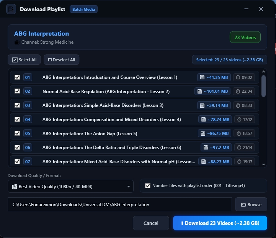Viewport: 276px width, 238px height.
Task: Click title 'Normal Acid-Base Regulation (ABG Interpretation - Lesson 2)'
Action: pos(106,92)
